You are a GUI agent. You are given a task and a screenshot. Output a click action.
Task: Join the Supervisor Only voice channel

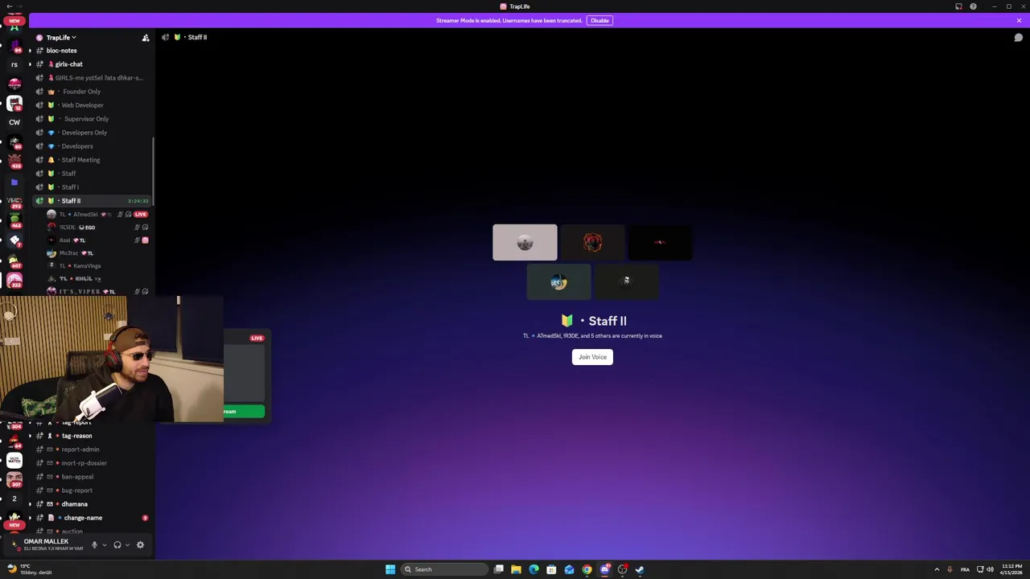pyautogui.click(x=93, y=119)
